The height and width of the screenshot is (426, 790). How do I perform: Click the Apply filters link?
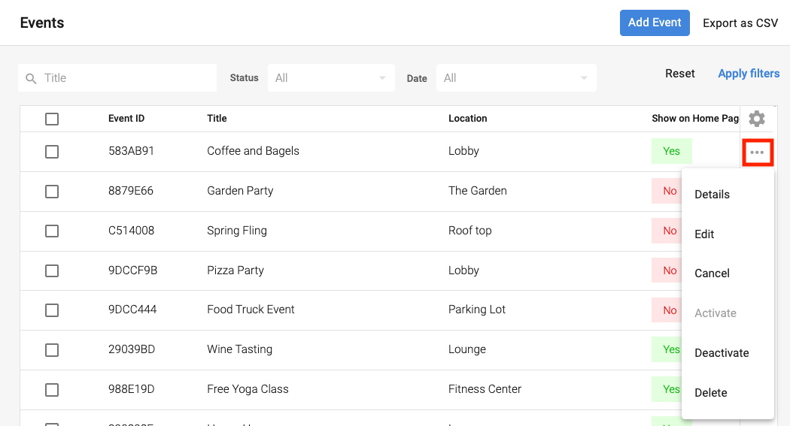coord(749,74)
